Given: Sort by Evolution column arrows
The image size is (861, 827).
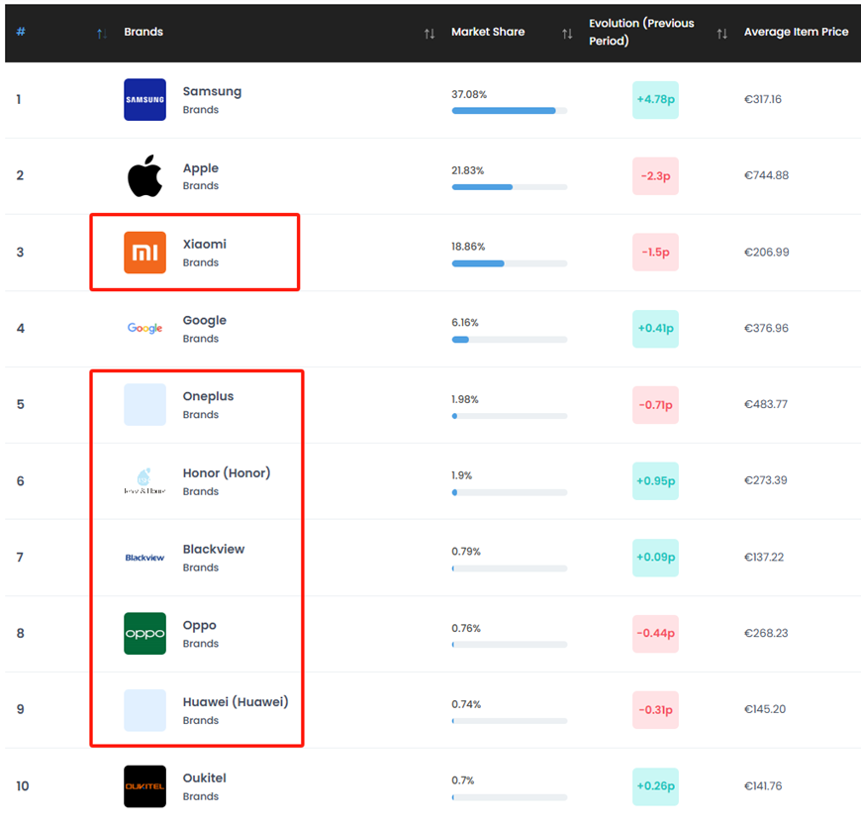Looking at the screenshot, I should click(721, 34).
